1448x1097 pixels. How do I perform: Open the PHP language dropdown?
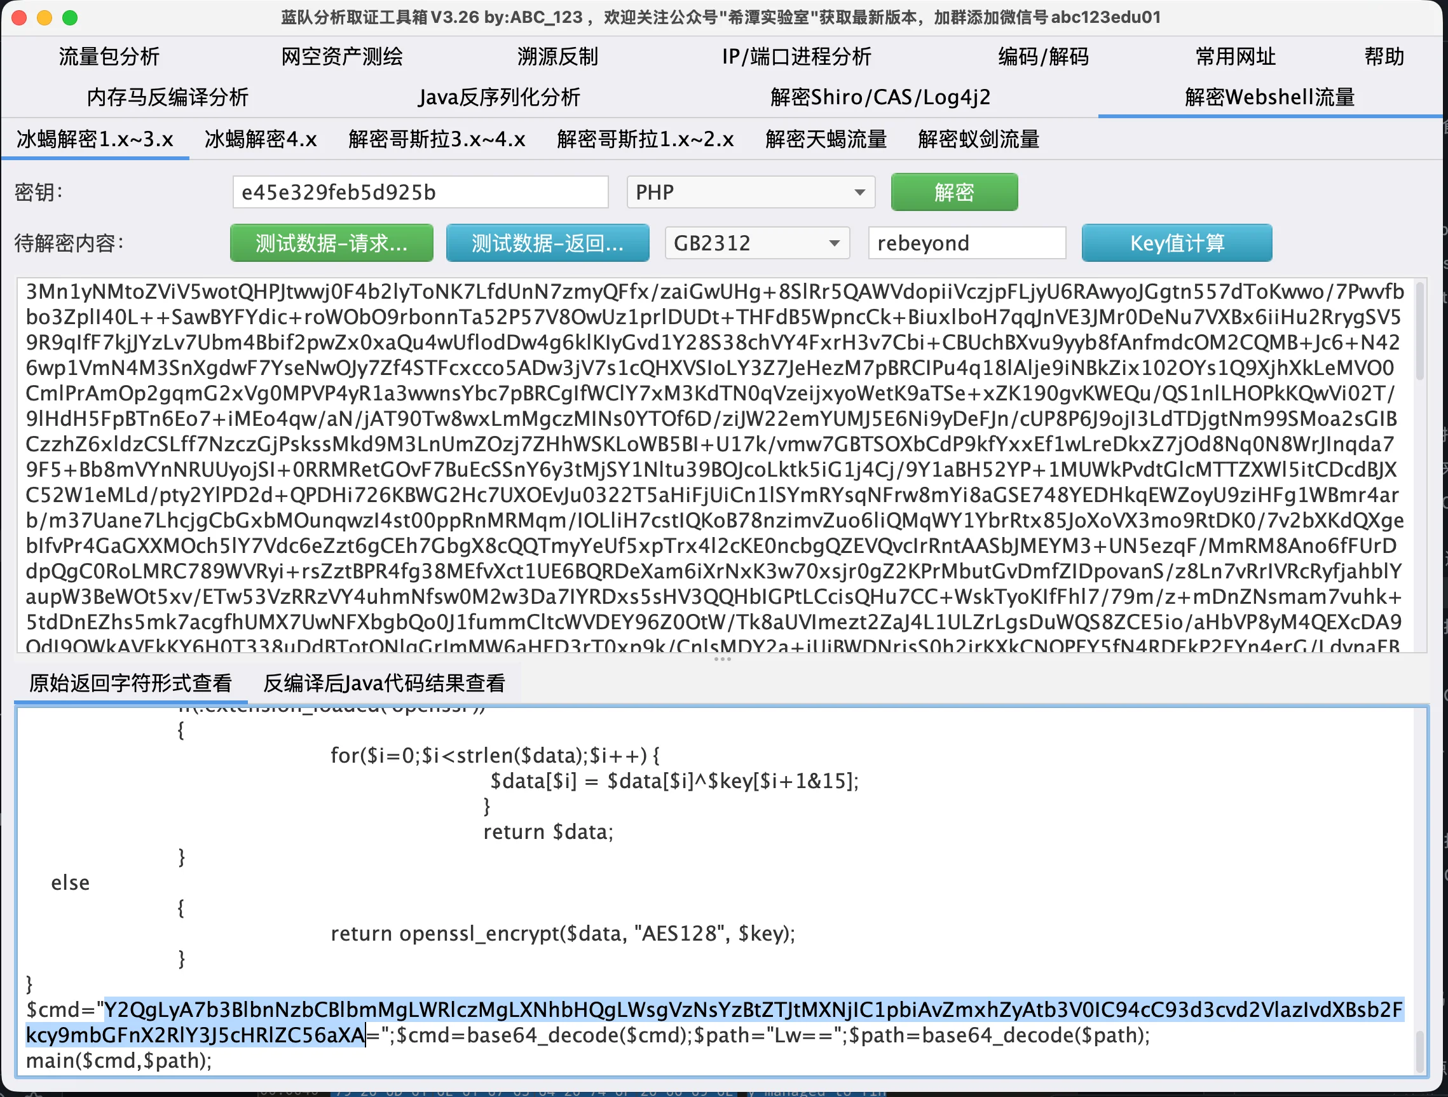tap(750, 193)
